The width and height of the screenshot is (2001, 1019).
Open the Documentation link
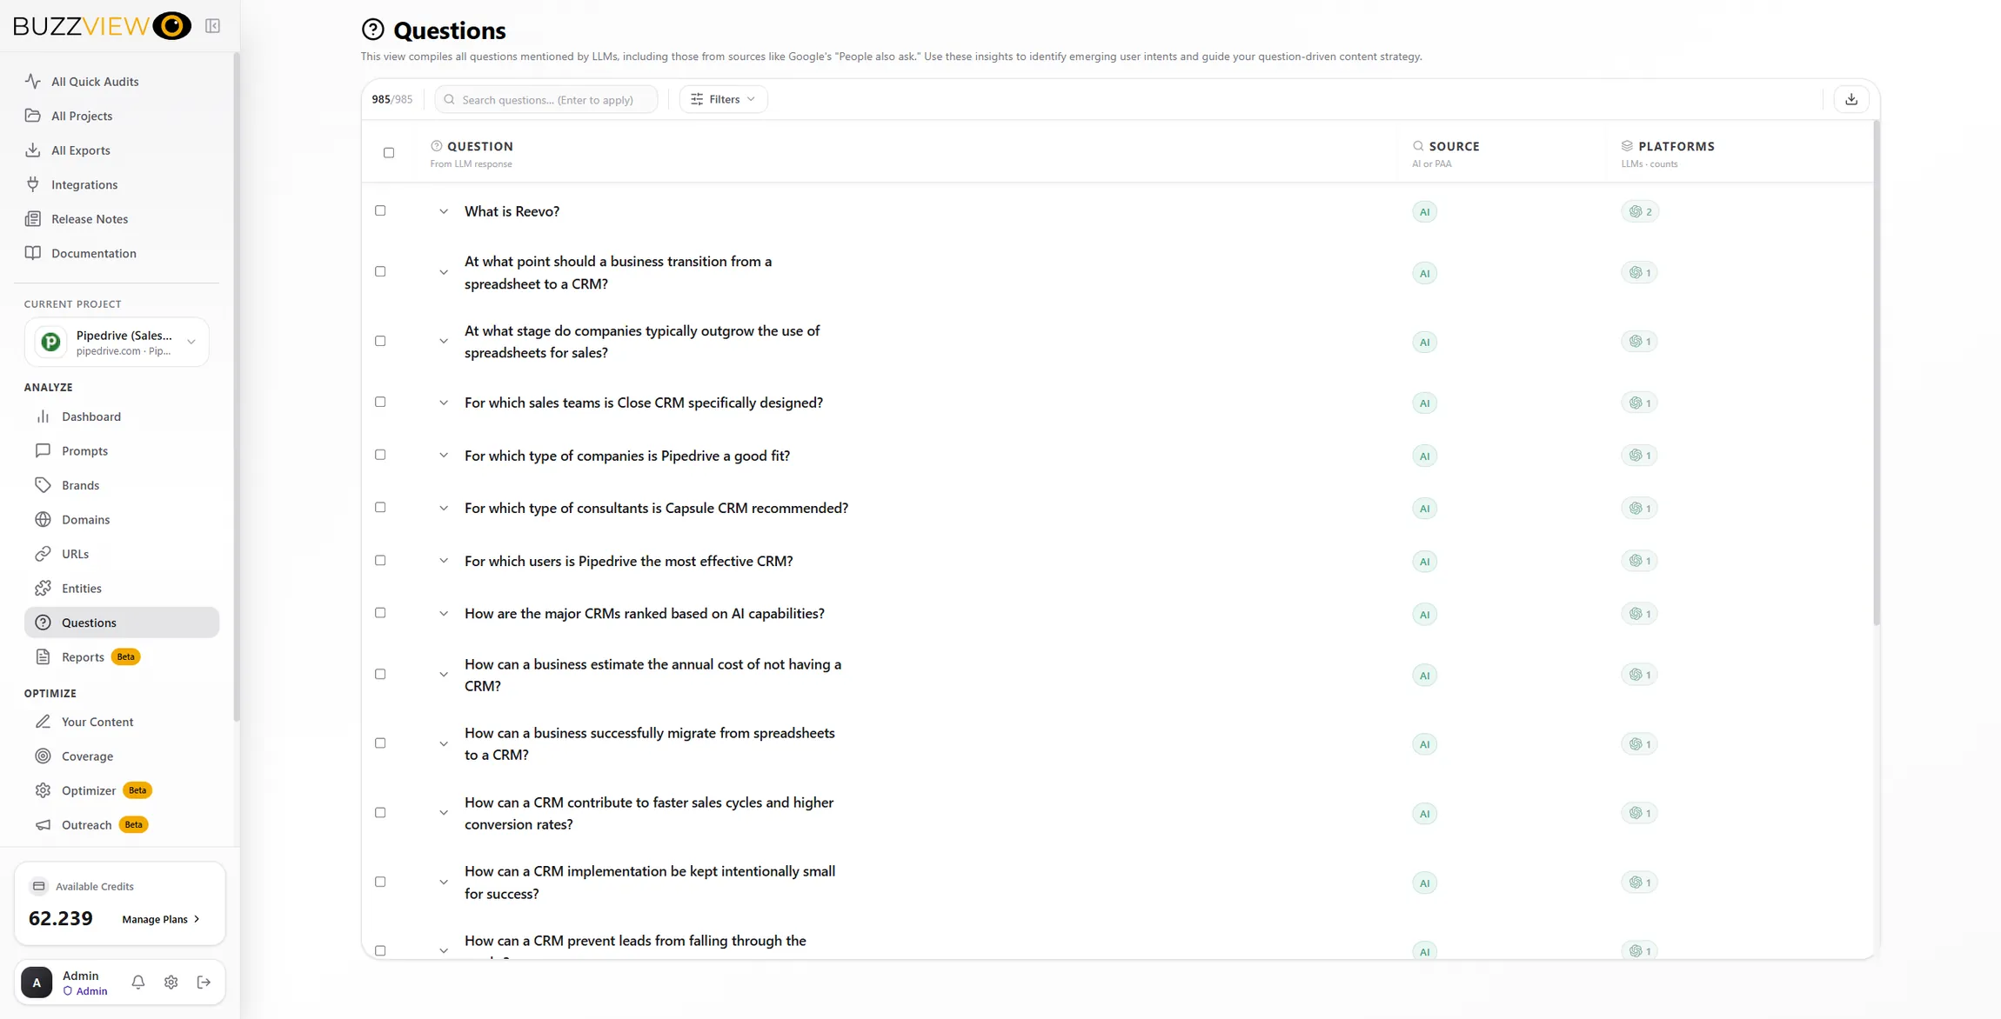[x=117, y=253]
